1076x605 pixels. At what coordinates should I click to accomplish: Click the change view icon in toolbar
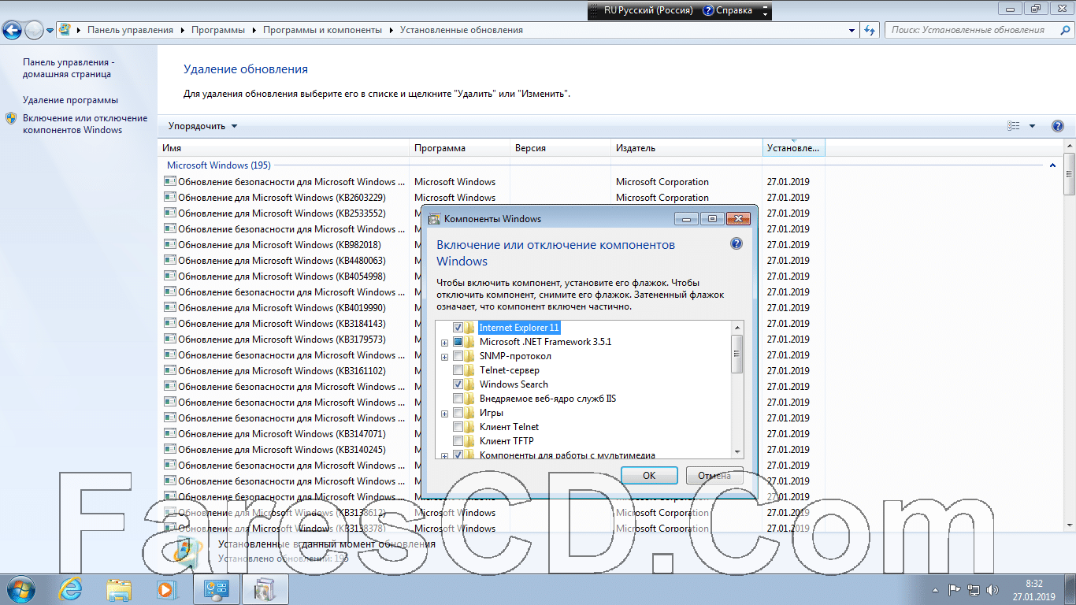tap(1014, 126)
